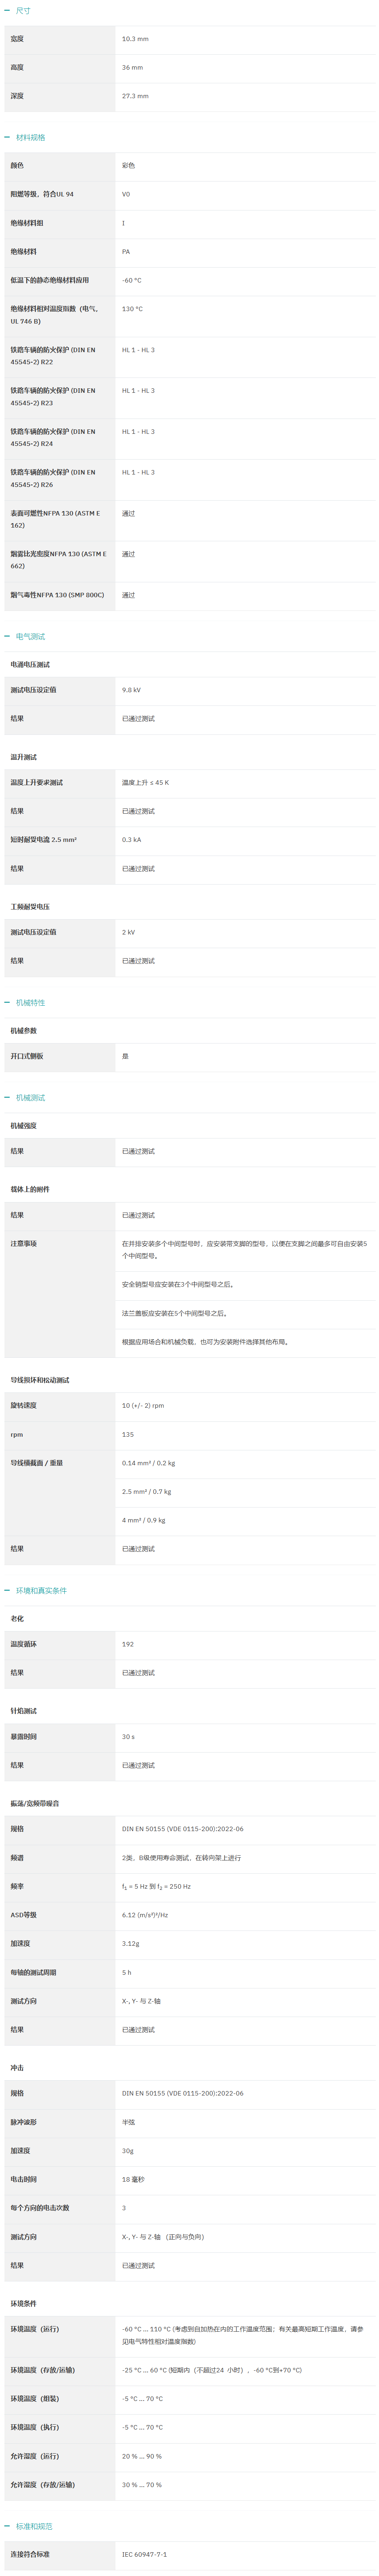Click the f1 = 5 Hz to 250 Hz frequency value

click(156, 1887)
